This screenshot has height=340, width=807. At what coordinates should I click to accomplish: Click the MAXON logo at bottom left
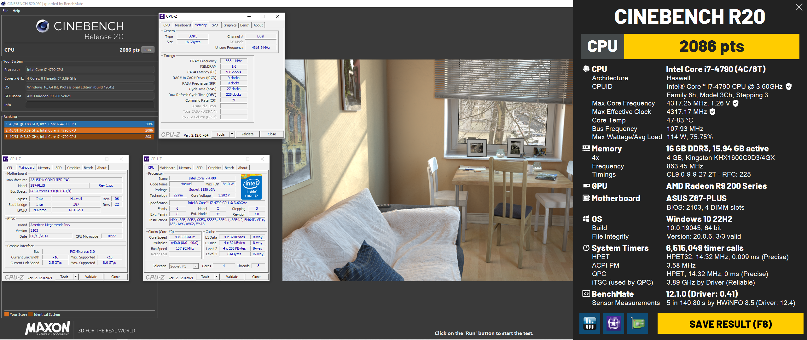47,328
